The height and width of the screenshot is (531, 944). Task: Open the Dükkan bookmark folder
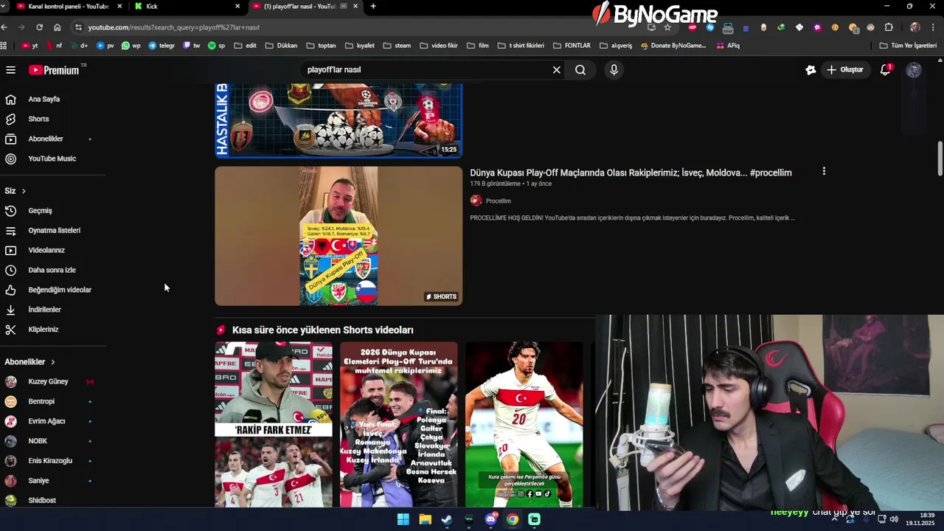[x=281, y=46]
